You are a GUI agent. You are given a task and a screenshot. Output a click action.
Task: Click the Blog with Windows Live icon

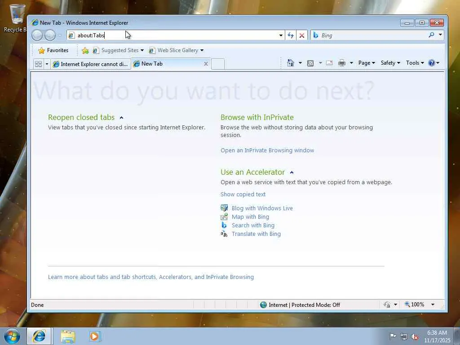pyautogui.click(x=224, y=208)
